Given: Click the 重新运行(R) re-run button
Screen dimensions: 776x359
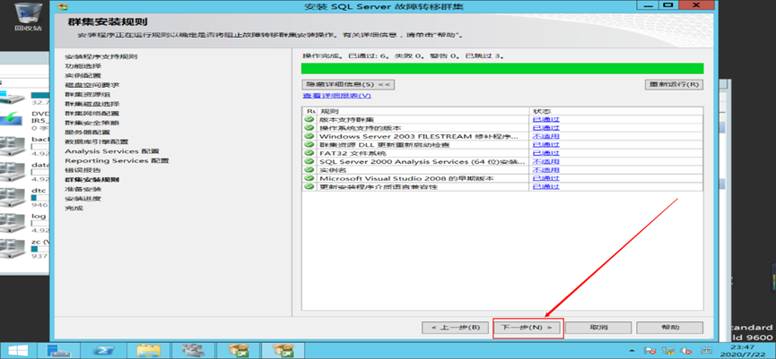Looking at the screenshot, I should click(674, 84).
